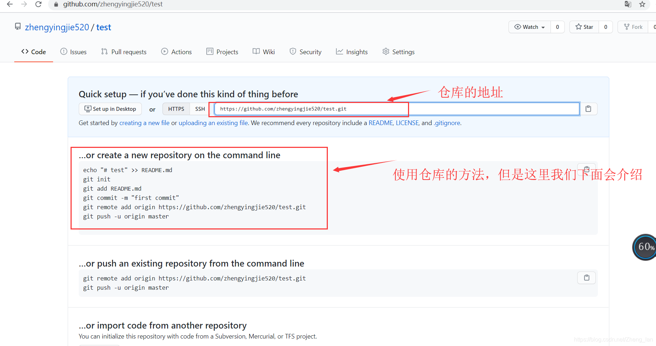Open the Wiki tab
This screenshot has height=346, width=656.
[264, 52]
